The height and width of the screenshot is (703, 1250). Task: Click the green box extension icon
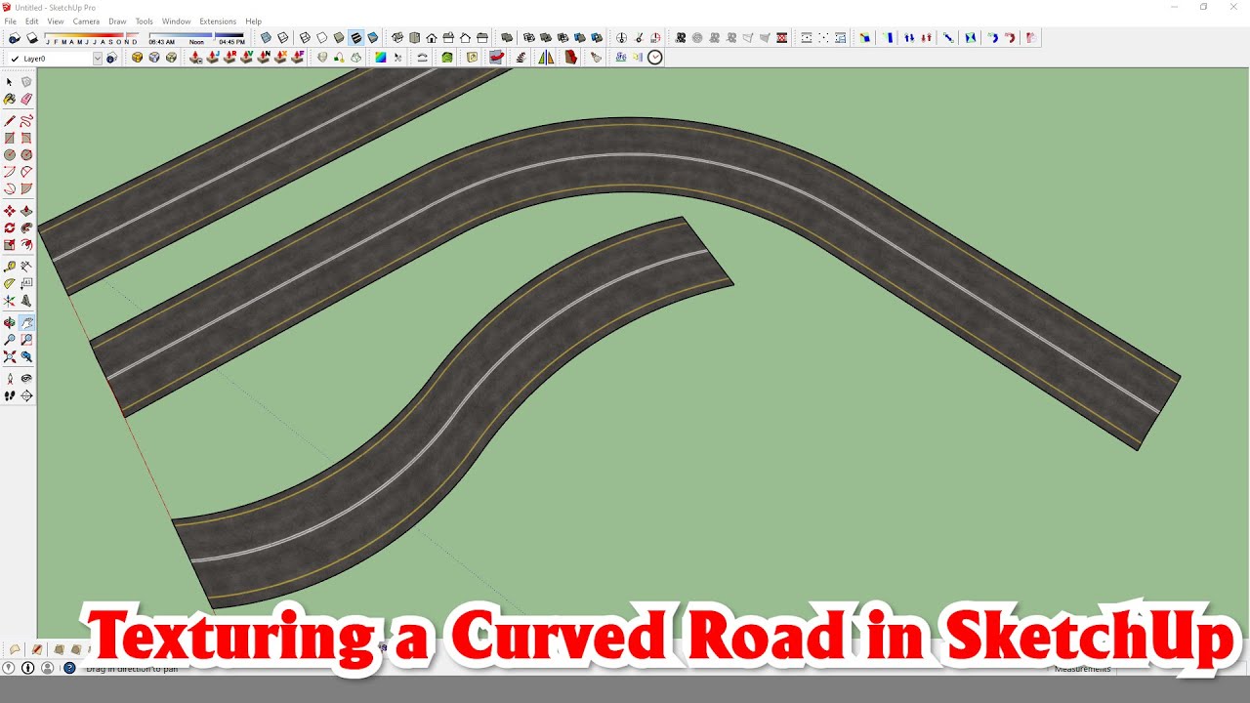click(x=447, y=58)
